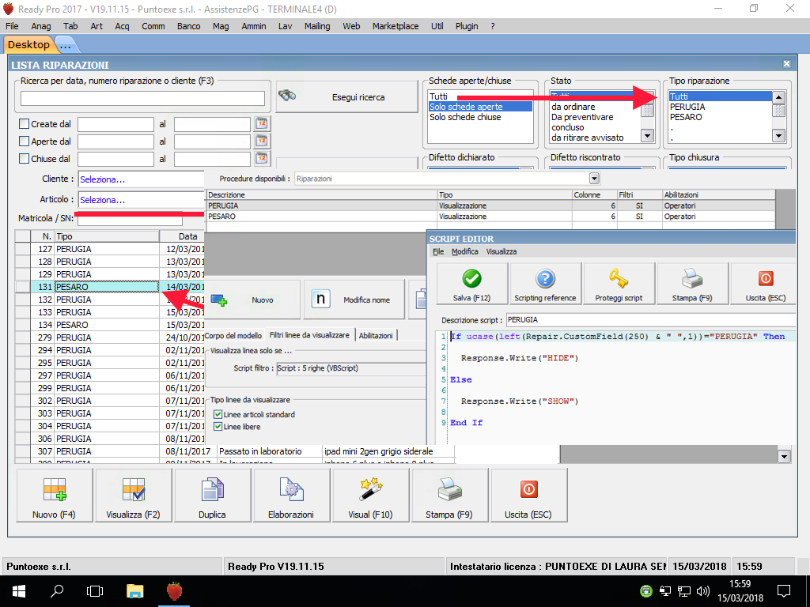Screen dimensions: 810x607
Task: Open Scripting reference help
Action: point(545,284)
